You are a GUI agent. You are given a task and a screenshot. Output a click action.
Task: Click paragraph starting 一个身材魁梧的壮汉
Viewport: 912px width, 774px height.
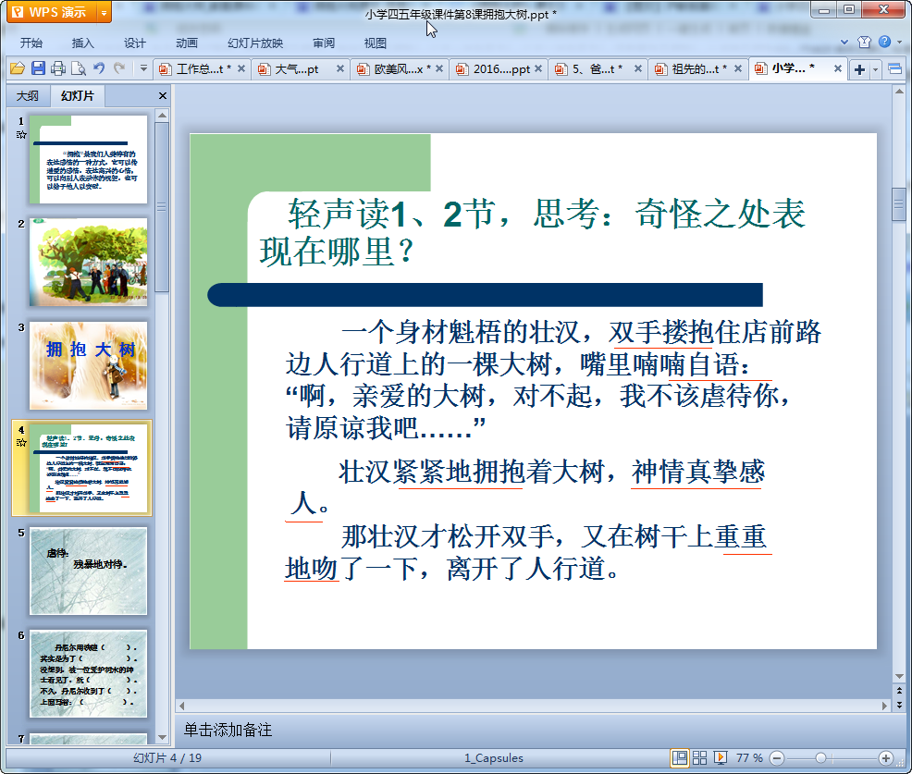tap(552, 379)
